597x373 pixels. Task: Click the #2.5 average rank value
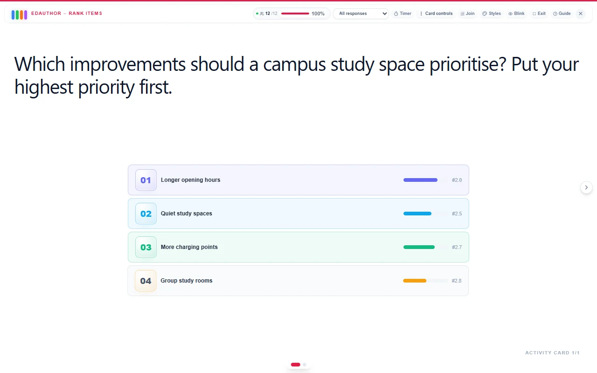click(457, 214)
